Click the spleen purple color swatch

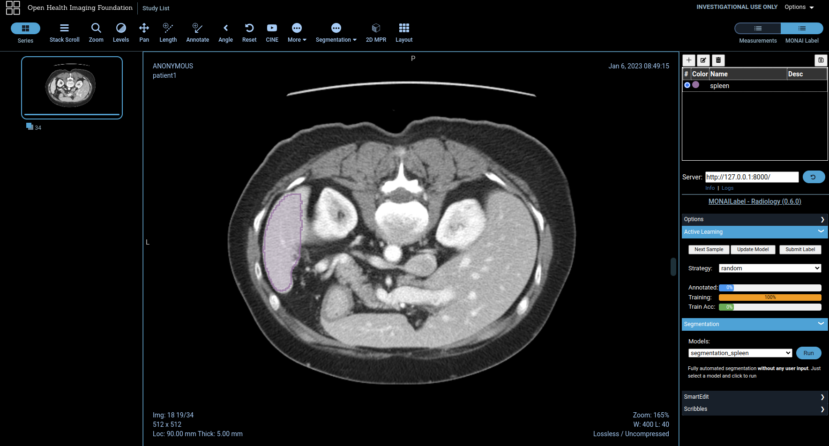pyautogui.click(x=696, y=85)
